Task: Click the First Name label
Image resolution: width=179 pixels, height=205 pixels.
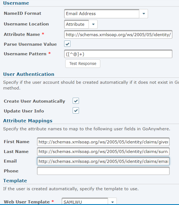Action: 17,142
